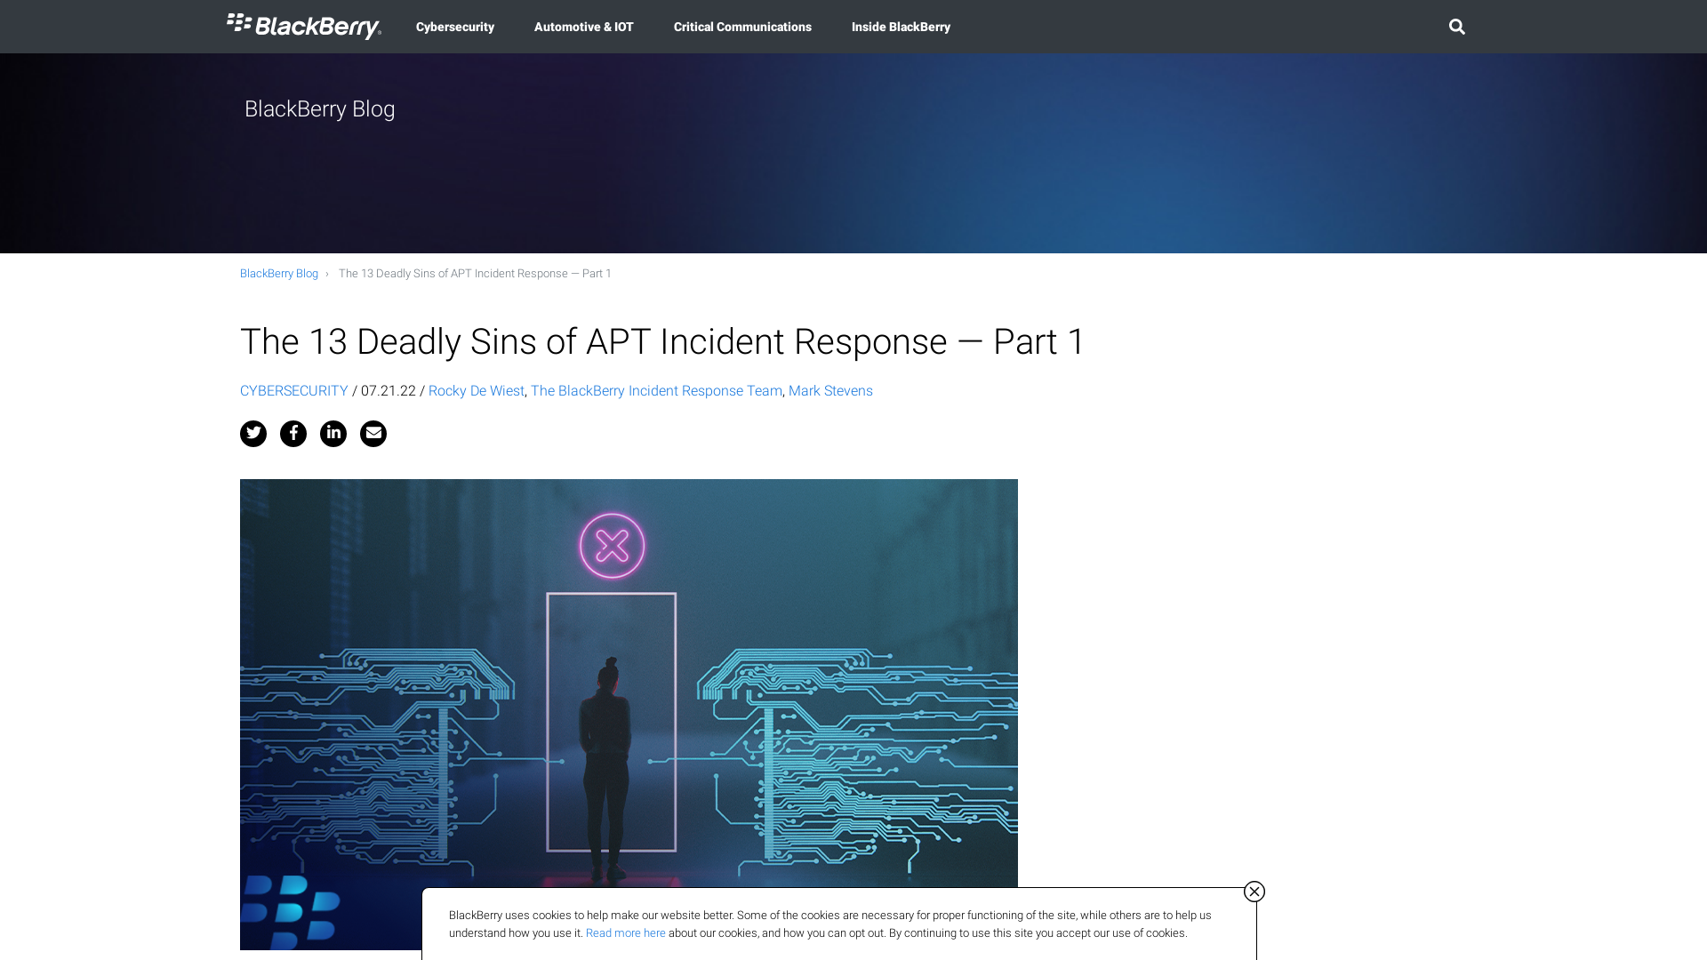The height and width of the screenshot is (960, 1707).
Task: Open the Cybersecurity navigation menu
Action: (454, 27)
